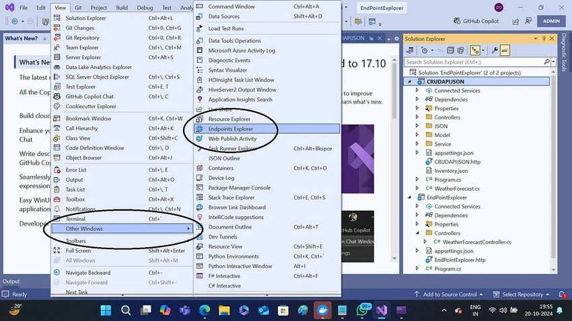The width and height of the screenshot is (572, 321).
Task: Select WeatherForecast.cs in Solution Explorer
Action: click(x=457, y=189)
